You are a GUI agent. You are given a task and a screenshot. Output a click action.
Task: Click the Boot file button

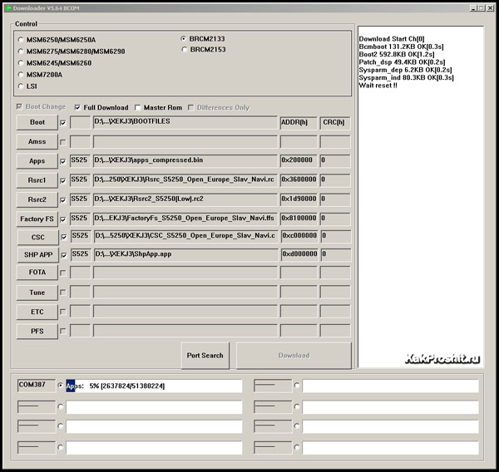[37, 123]
